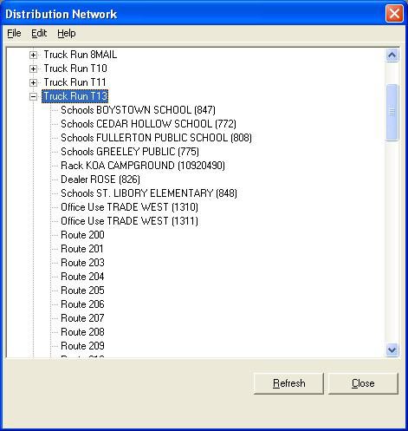Select Schools ST. LIBORY ELEMENTARY (848)
This screenshot has height=431, width=408.
(x=149, y=193)
